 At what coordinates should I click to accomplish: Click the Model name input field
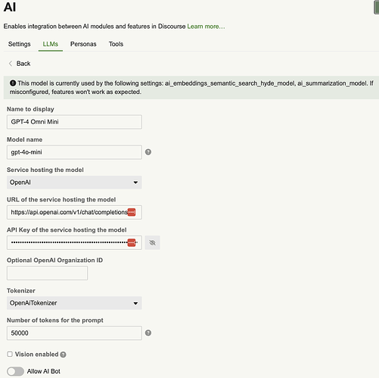coord(74,152)
